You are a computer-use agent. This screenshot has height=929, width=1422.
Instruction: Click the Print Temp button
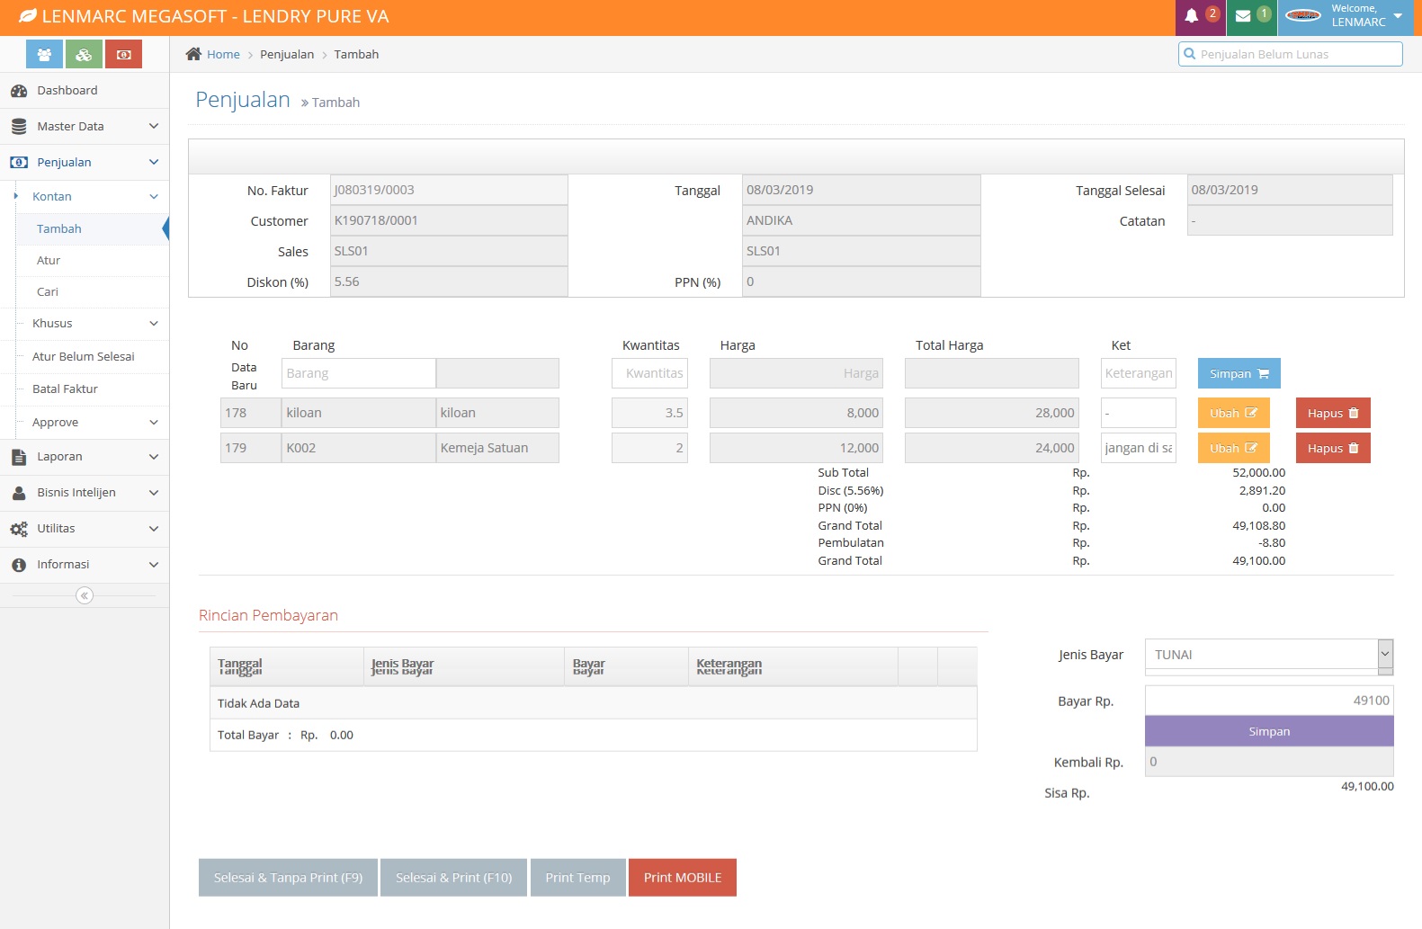coord(577,878)
